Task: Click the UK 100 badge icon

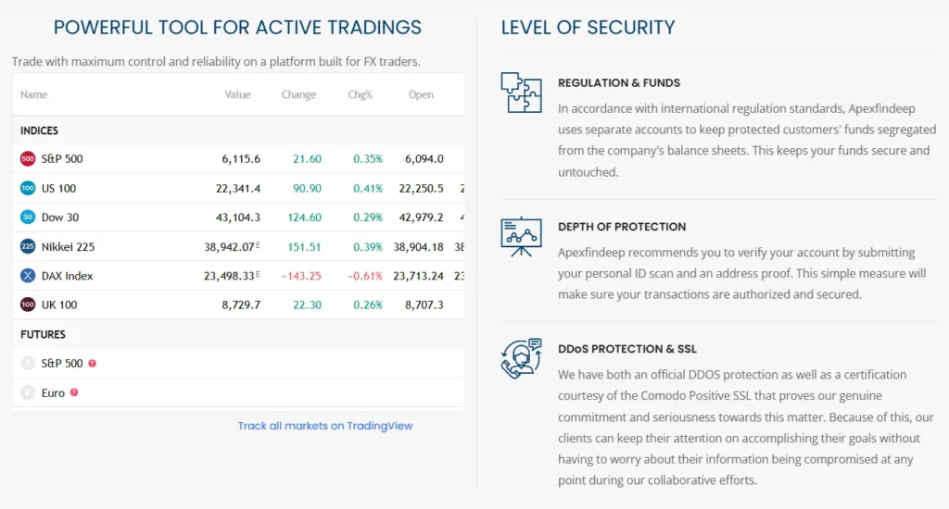Action: 28,304
